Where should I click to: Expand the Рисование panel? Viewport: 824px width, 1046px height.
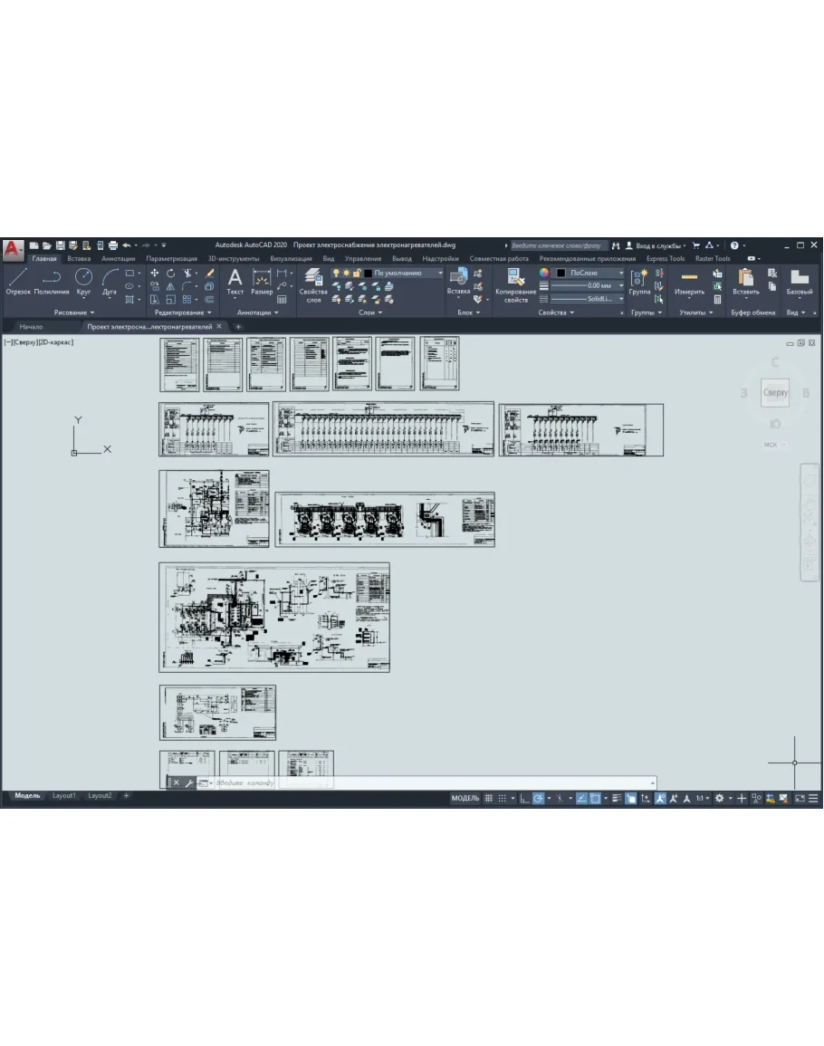pos(74,312)
